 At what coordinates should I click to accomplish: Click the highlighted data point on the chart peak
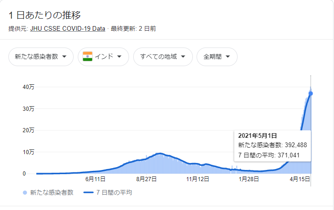[x=311, y=94]
